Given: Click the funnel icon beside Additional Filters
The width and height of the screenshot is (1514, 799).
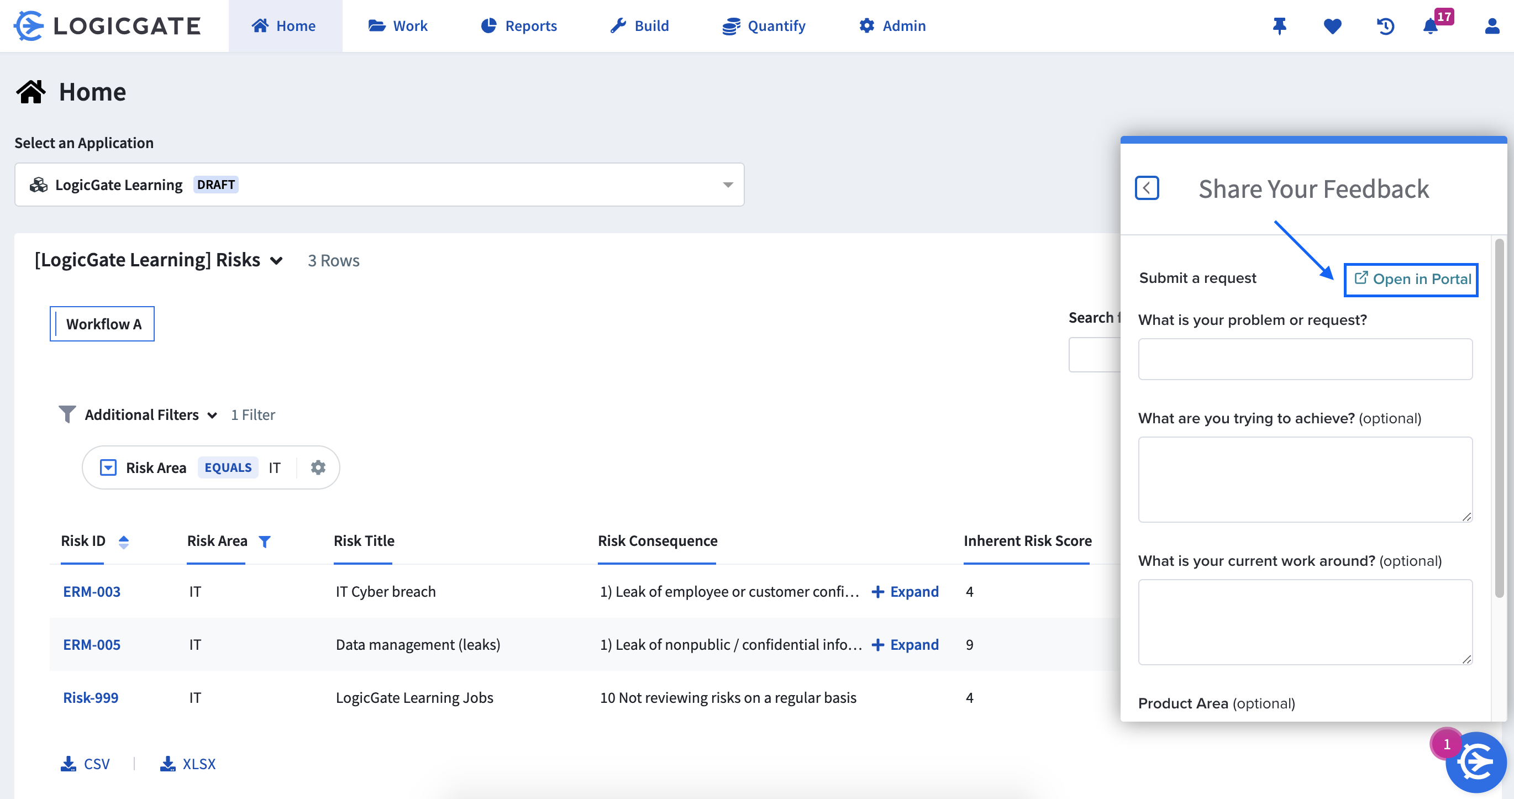Looking at the screenshot, I should point(67,414).
